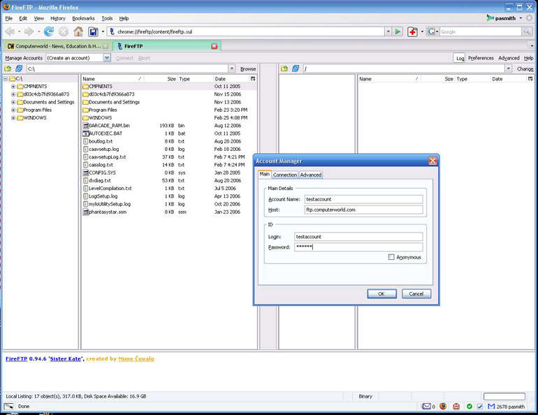Expand the Program Files tree node
The height and width of the screenshot is (415, 538).
pos(13,110)
